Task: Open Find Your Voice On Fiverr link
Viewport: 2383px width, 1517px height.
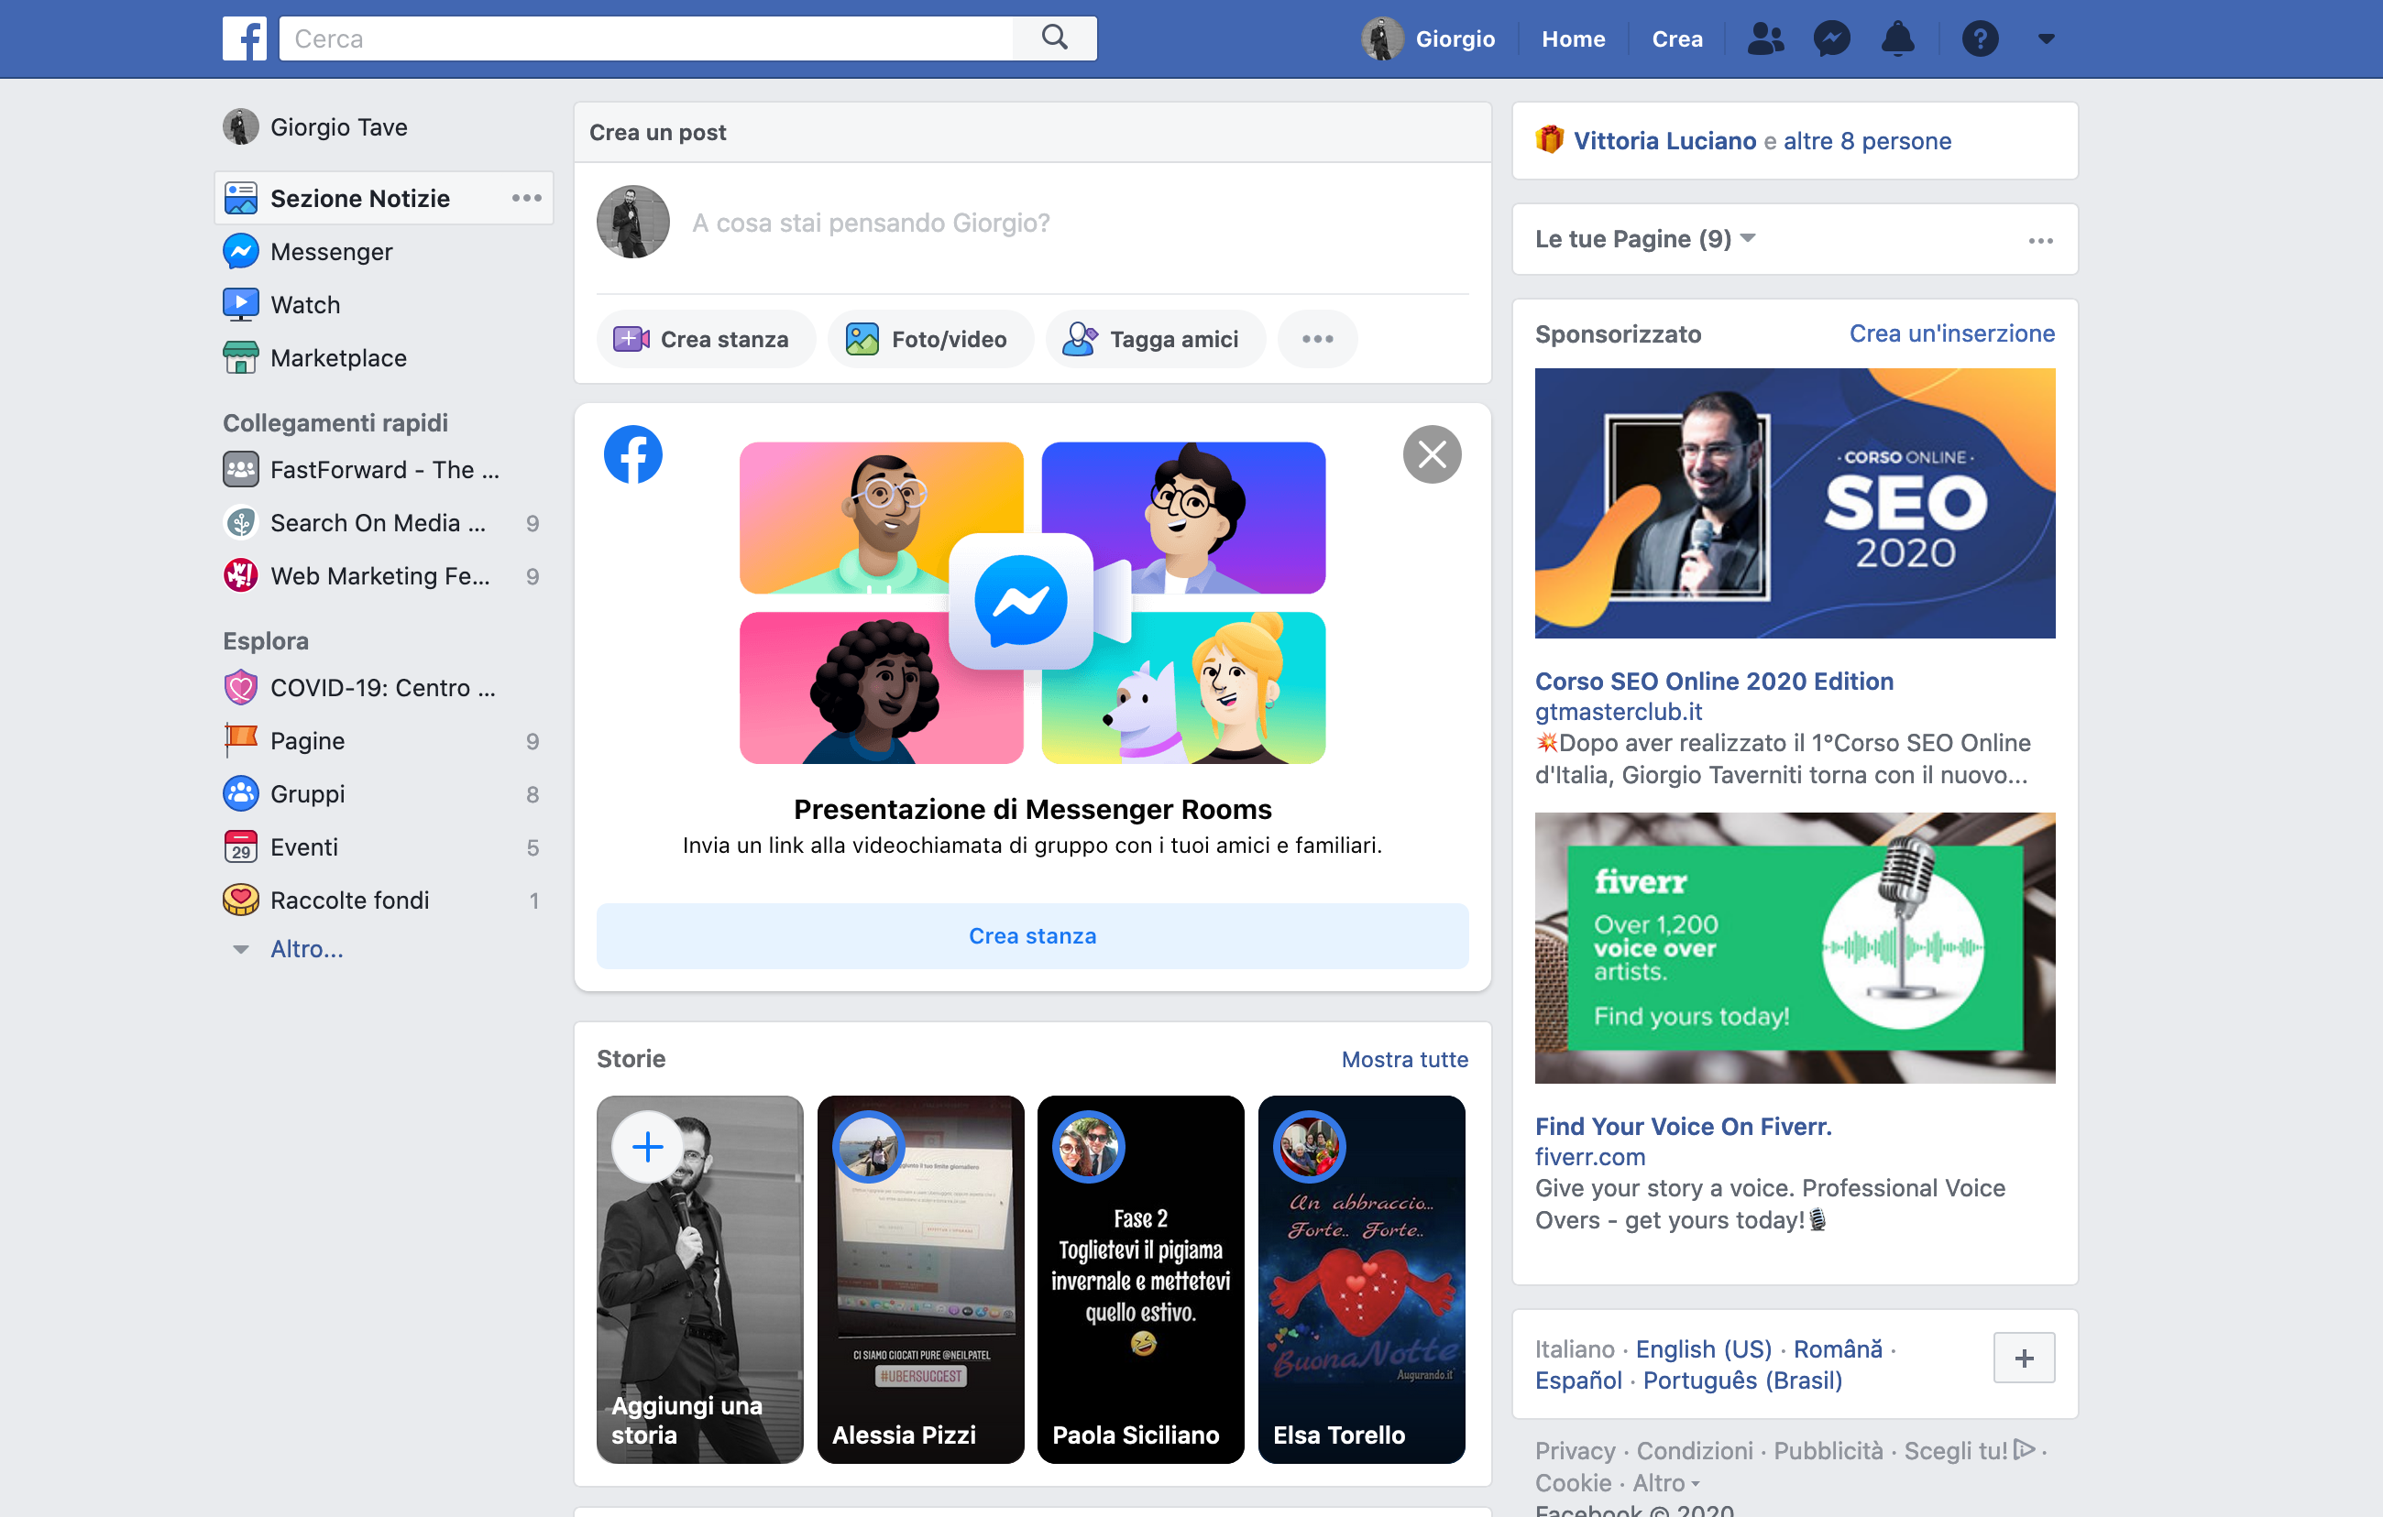Action: (x=1683, y=1126)
